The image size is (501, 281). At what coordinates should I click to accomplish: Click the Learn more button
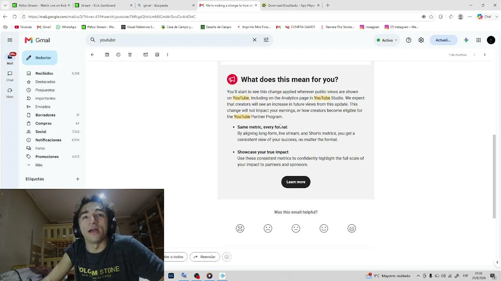296,182
